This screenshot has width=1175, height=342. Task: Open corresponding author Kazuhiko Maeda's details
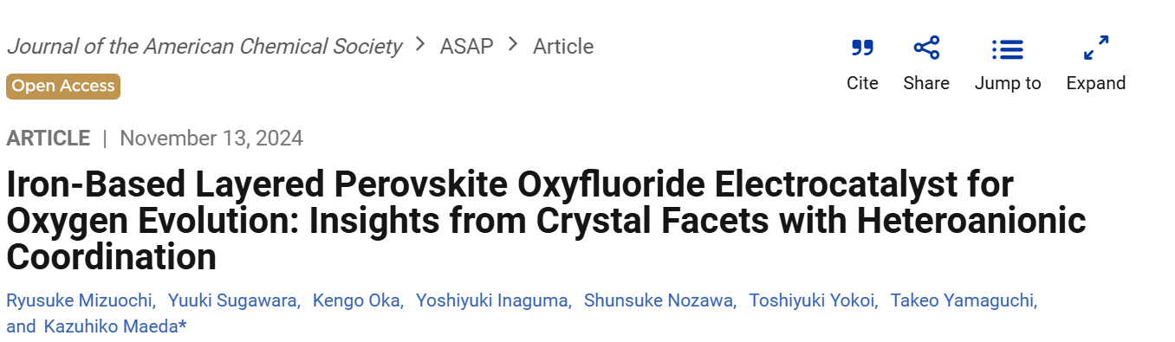pyautogui.click(x=114, y=326)
